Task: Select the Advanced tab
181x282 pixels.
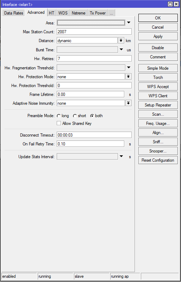Action: point(36,12)
